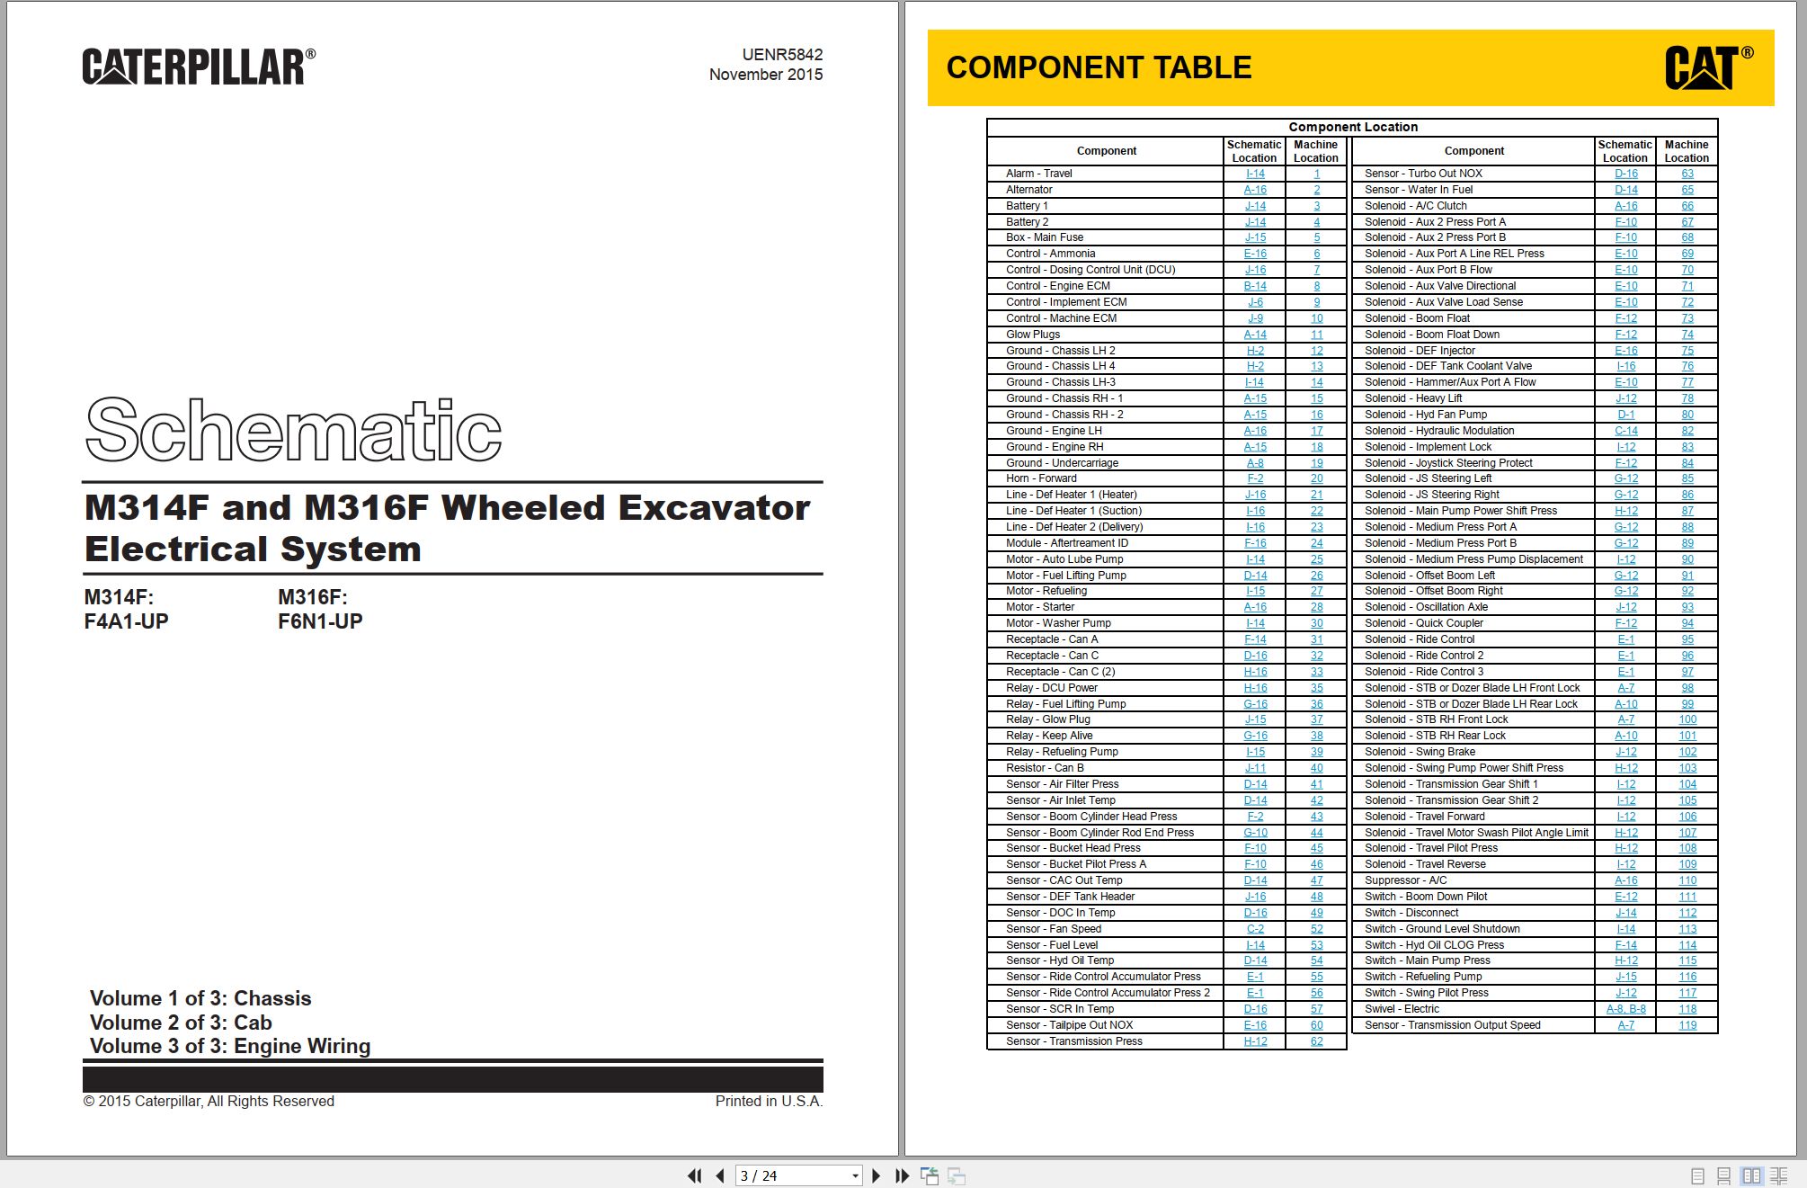Click the 'COMPONENT TABLE' heading
Screen dimensions: 1807x1188
pyautogui.click(x=1099, y=67)
